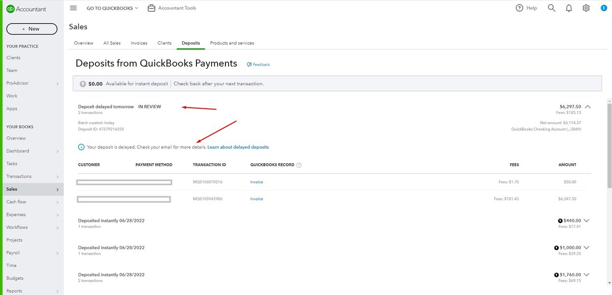The height and width of the screenshot is (295, 612).
Task: Expand the Dashboard sidebar submenu
Action: [x=57, y=152]
